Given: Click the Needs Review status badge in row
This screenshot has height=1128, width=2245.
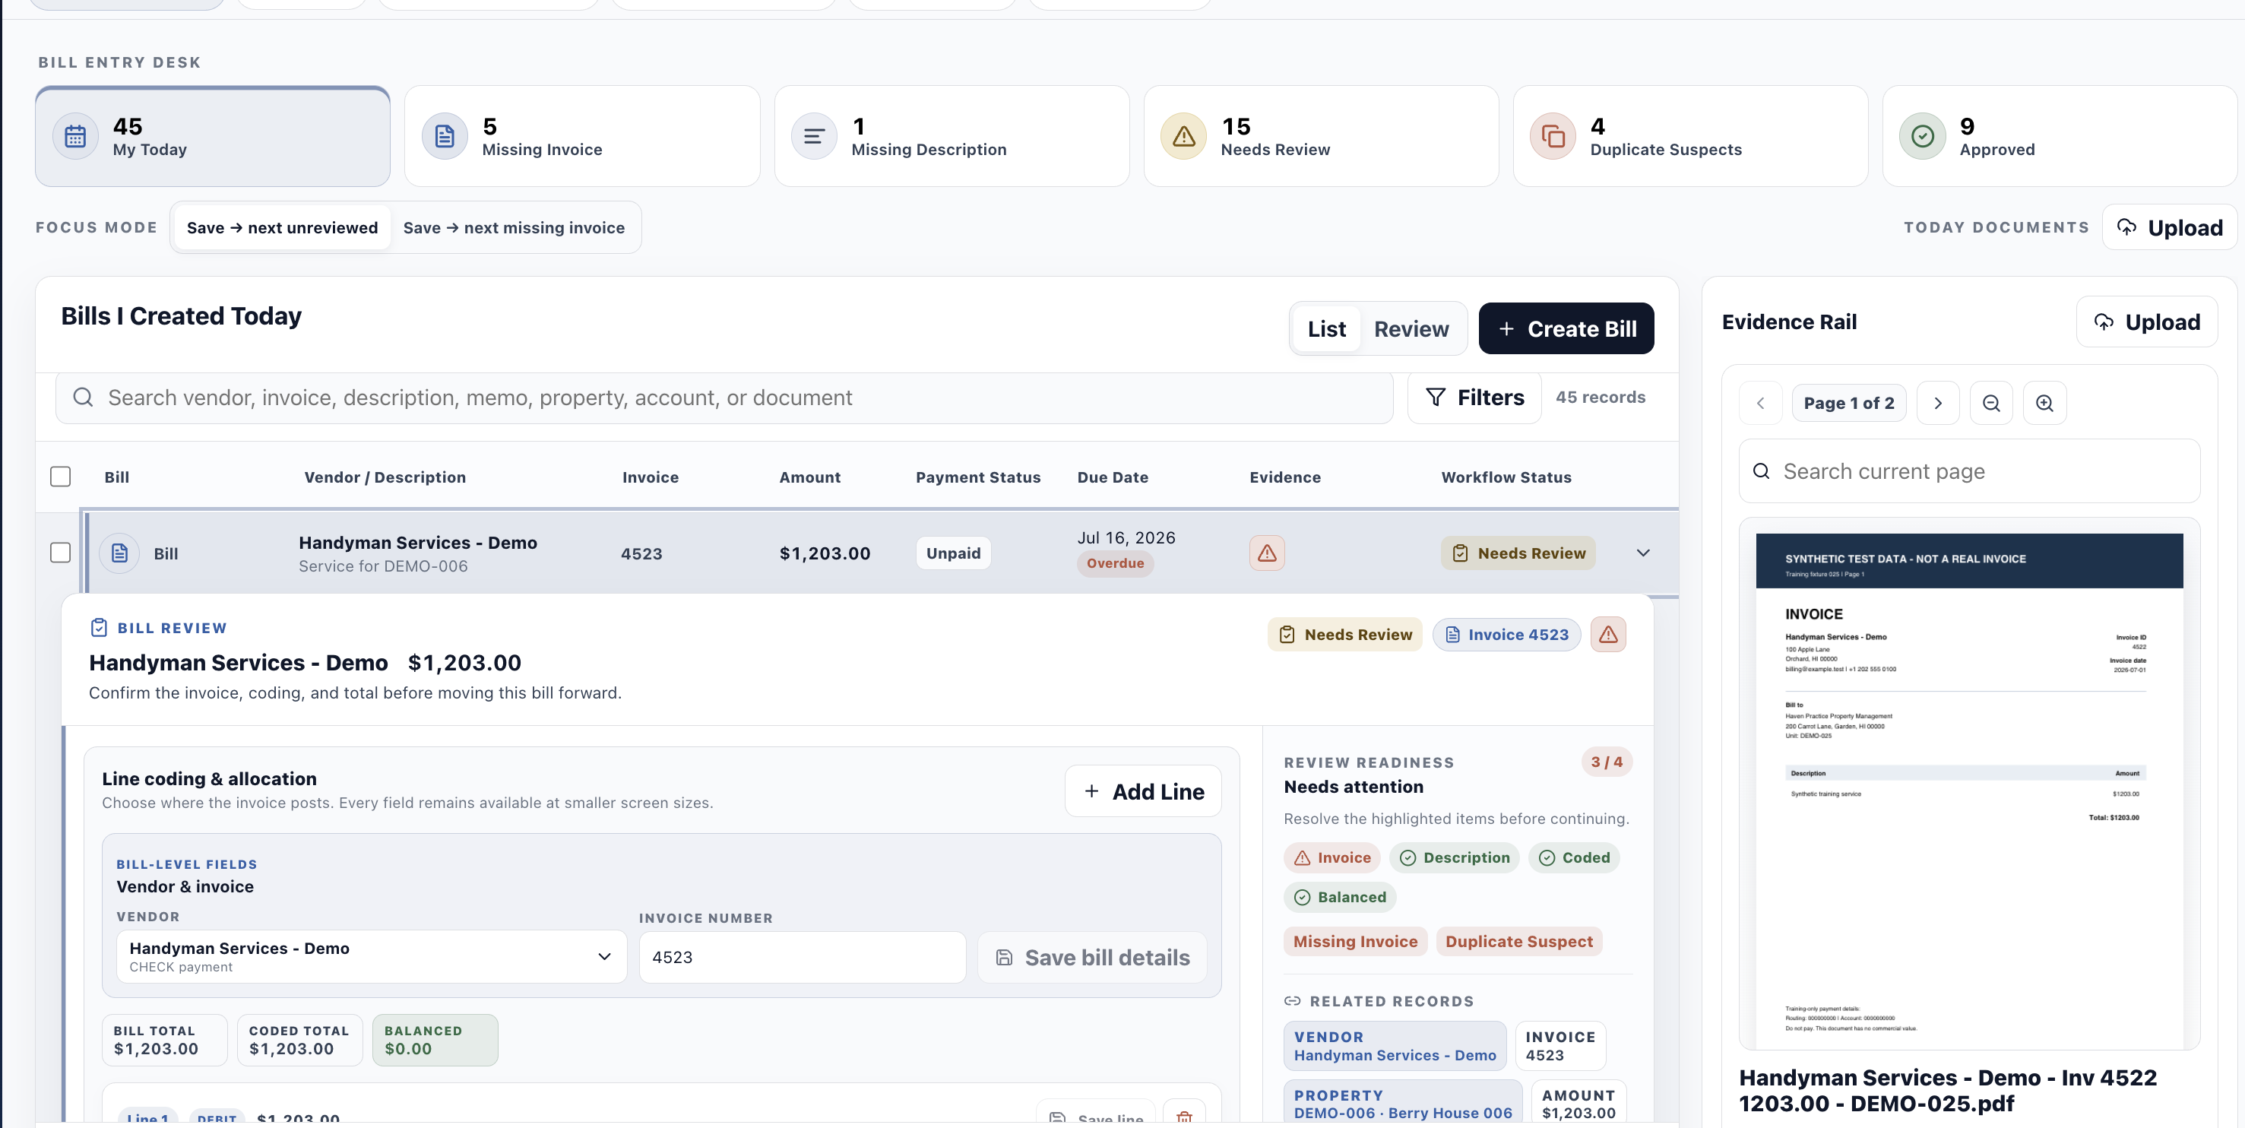Looking at the screenshot, I should [1518, 553].
